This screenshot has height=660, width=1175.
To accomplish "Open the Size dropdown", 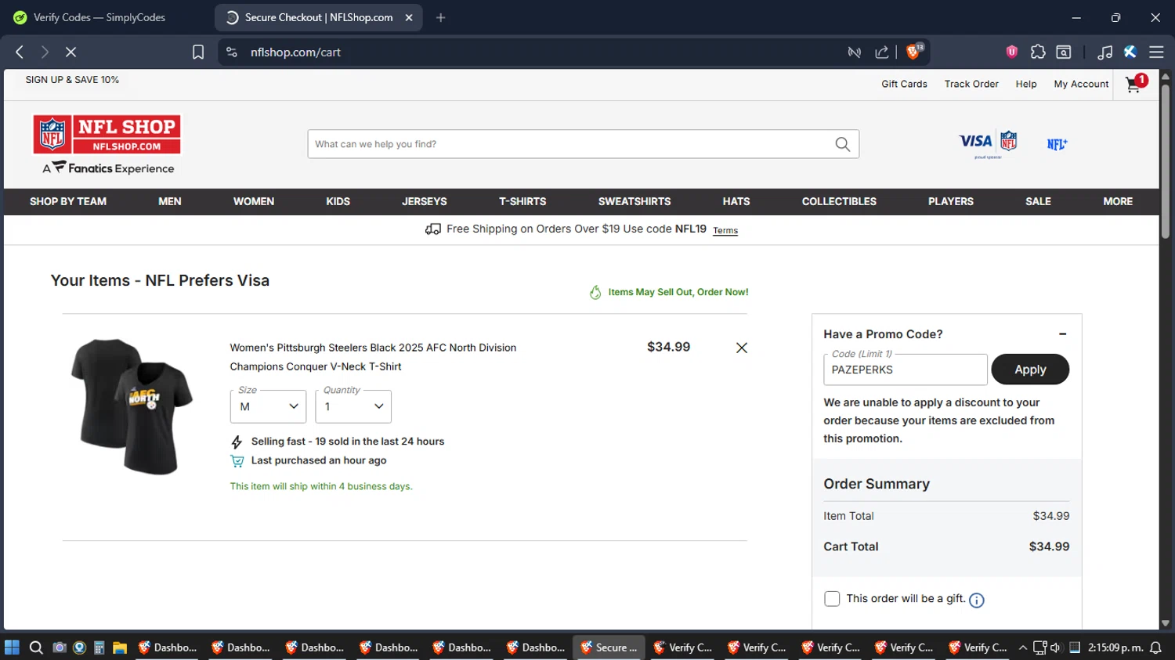I will pos(268,406).
